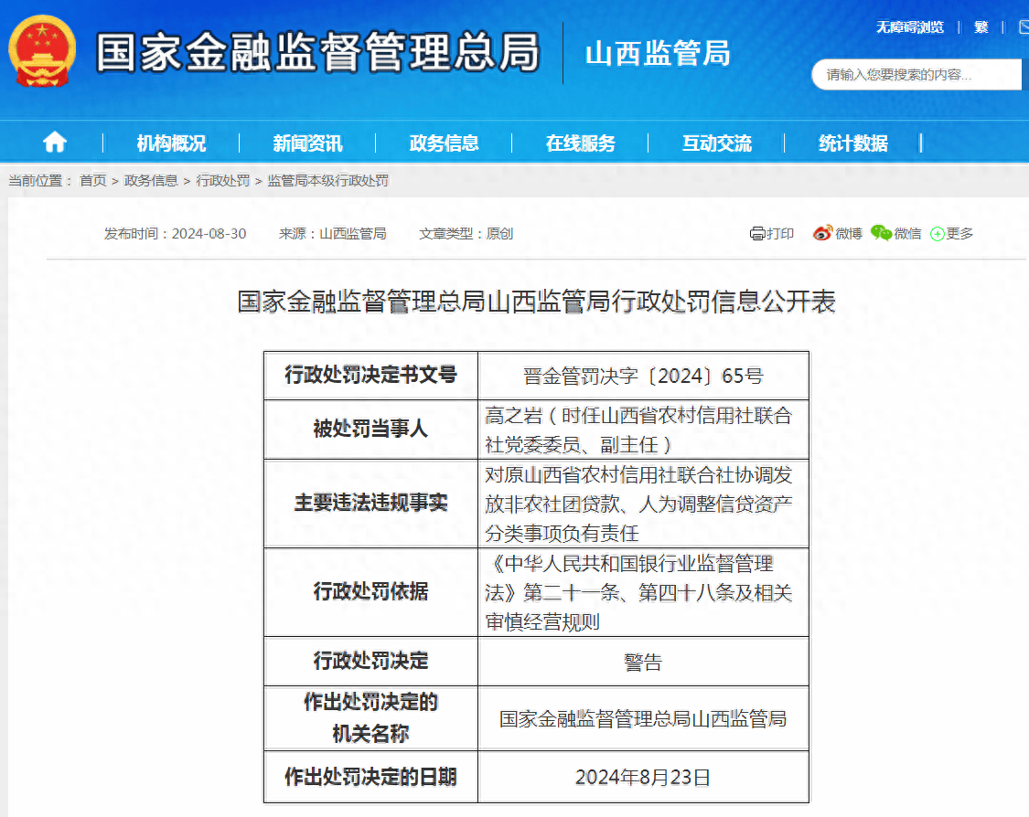1029x817 pixels.
Task: Click breadcrumb link 监管局本级行政处罚
Action: [328, 180]
